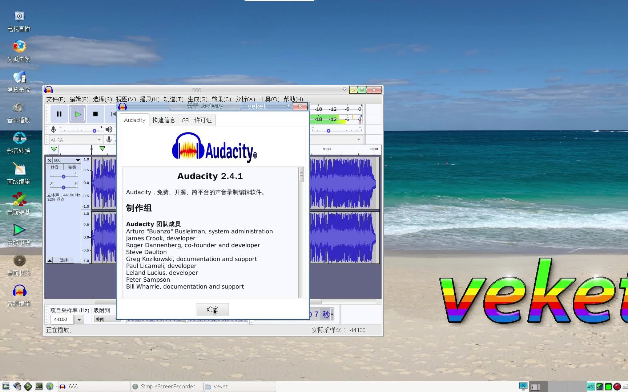628x392 pixels.
Task: Open the File (文件) menu
Action: [x=56, y=99]
